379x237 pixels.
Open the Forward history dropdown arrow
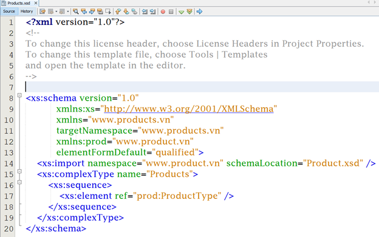pyautogui.click(x=68, y=12)
